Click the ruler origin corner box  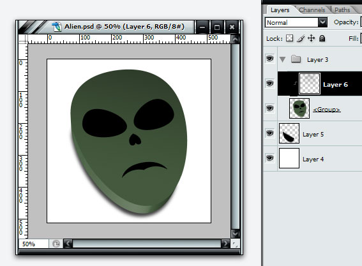coord(23,39)
